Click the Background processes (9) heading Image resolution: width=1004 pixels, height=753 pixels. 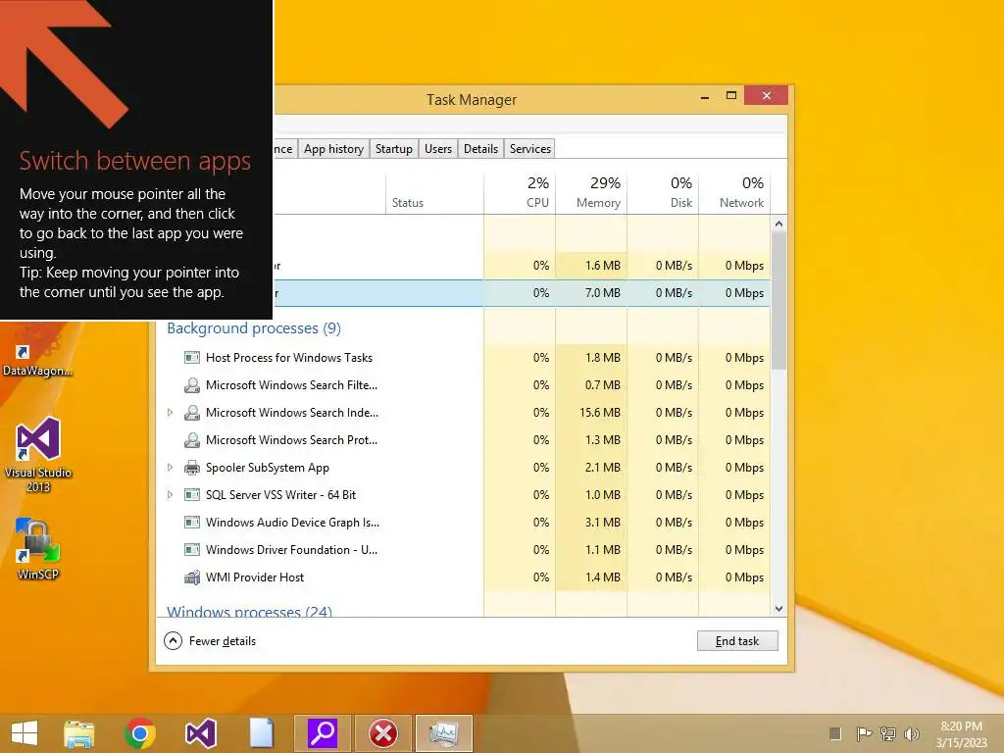[254, 327]
